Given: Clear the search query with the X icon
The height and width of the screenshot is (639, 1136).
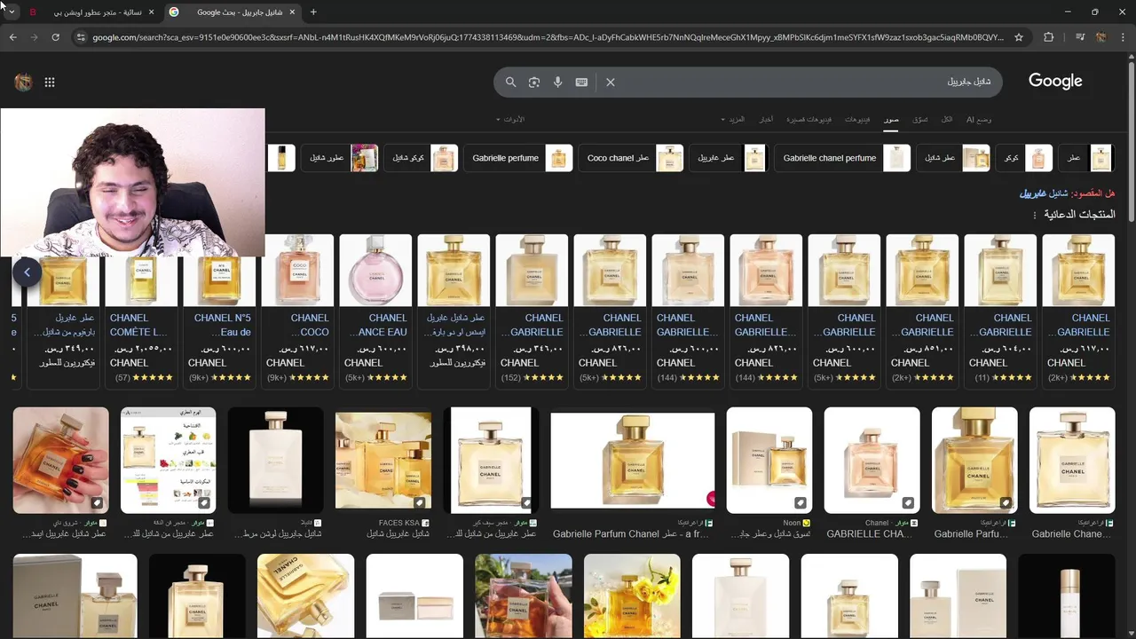Looking at the screenshot, I should pyautogui.click(x=611, y=82).
